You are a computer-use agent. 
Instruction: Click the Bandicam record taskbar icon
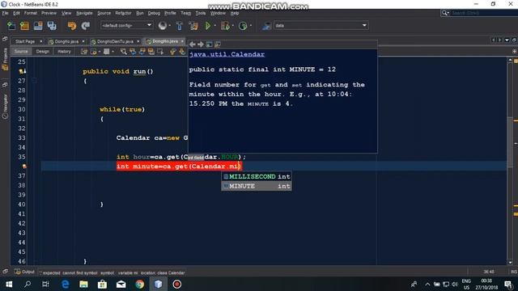pos(176,284)
